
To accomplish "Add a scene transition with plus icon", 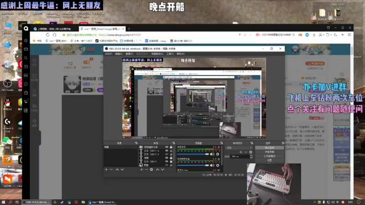I will [241, 152].
